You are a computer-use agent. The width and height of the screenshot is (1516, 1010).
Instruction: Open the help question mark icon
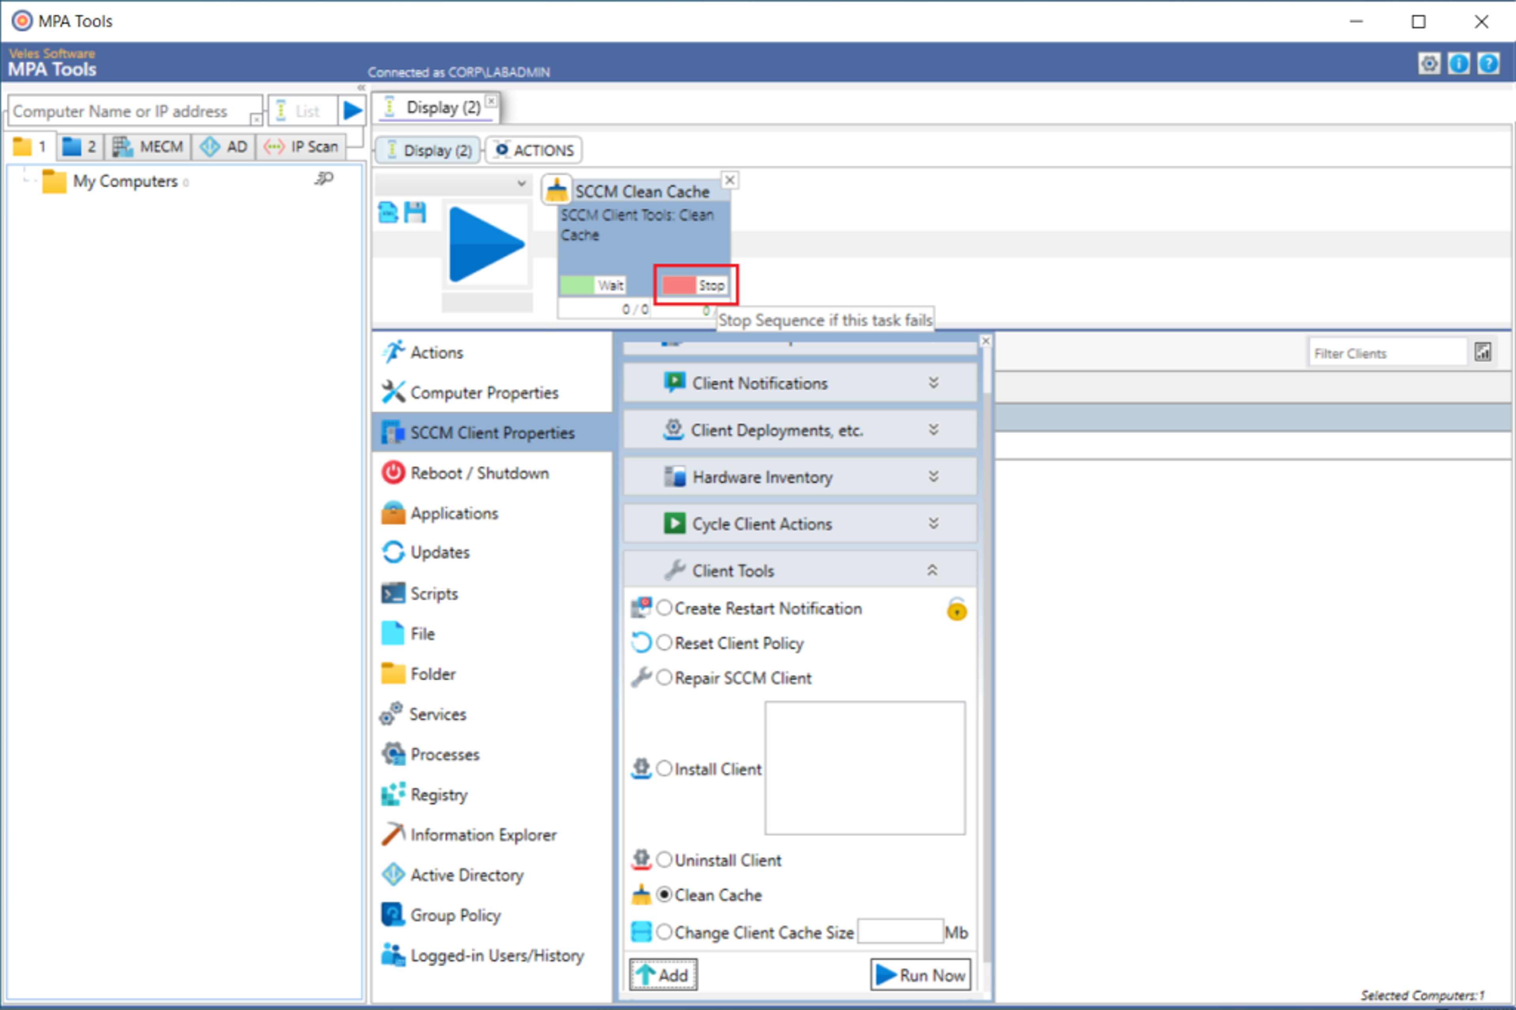coord(1488,63)
